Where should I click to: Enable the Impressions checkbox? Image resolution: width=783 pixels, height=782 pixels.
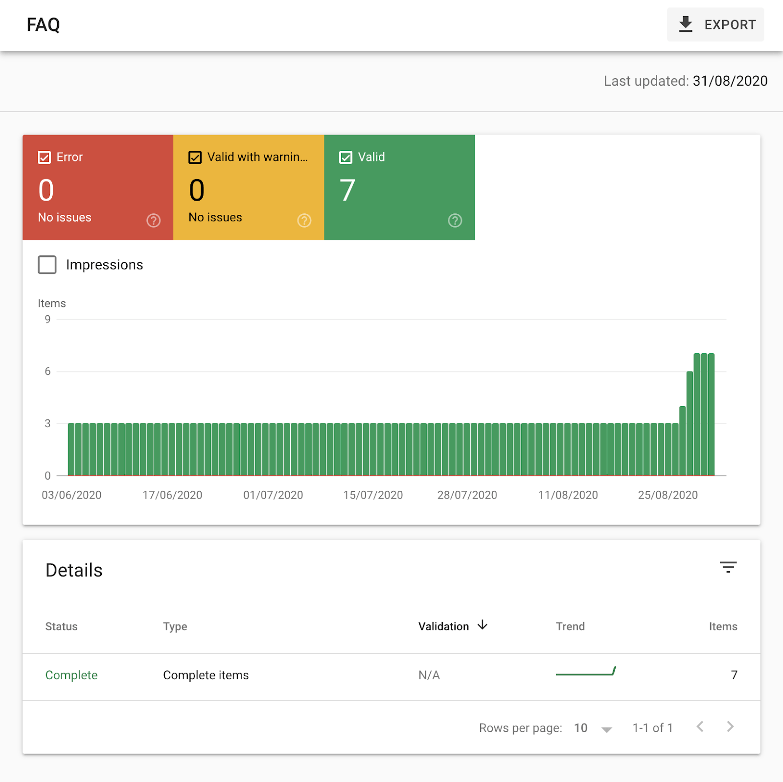47,265
